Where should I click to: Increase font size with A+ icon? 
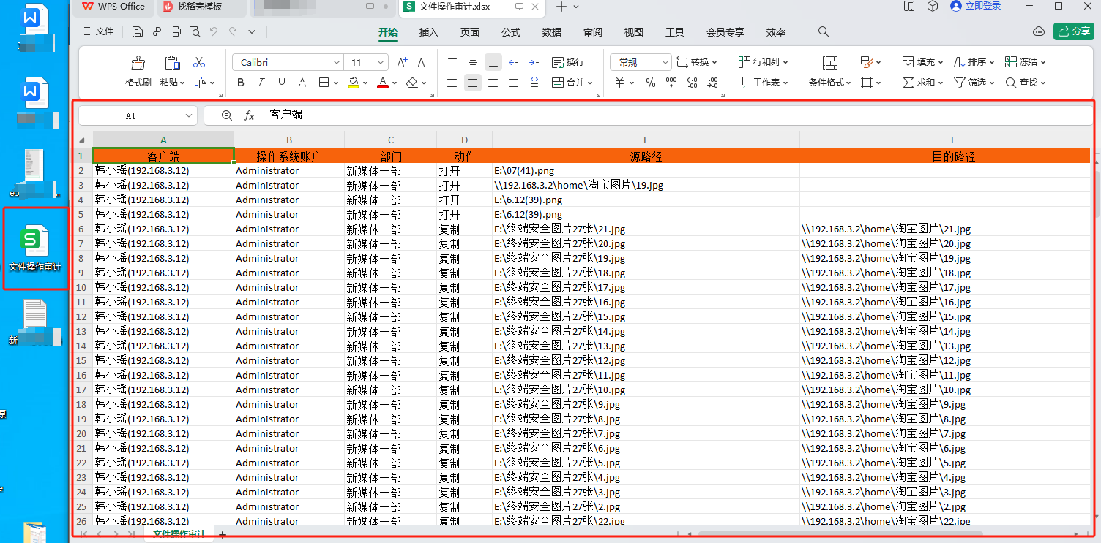point(402,62)
